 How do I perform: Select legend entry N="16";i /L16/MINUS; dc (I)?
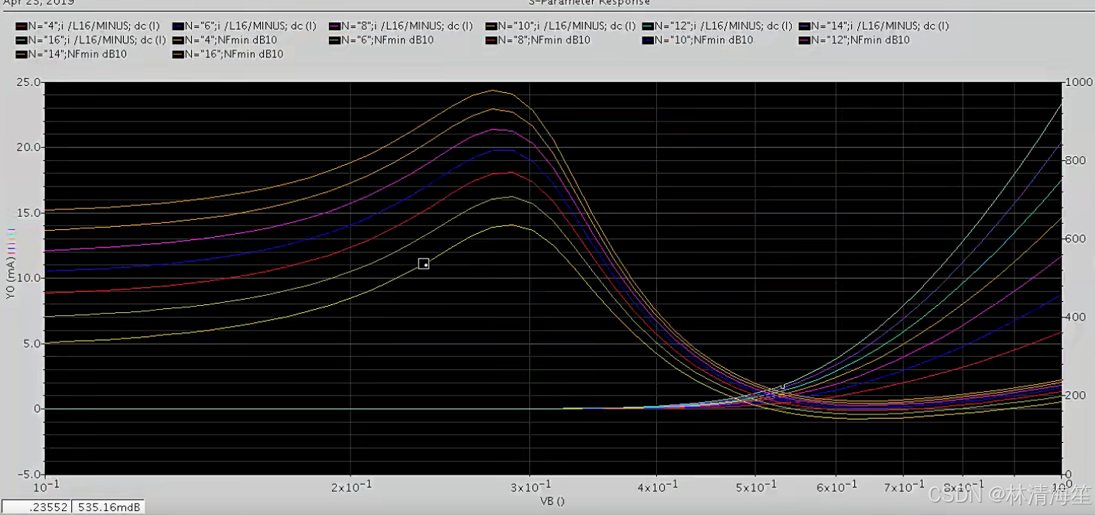91,39
